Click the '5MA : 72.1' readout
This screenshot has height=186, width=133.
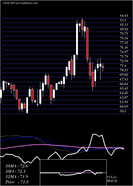(15, 171)
